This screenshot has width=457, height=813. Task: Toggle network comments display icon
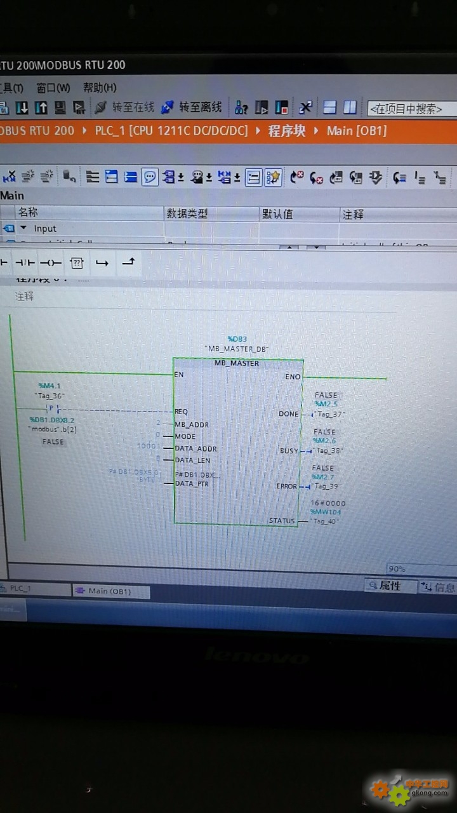tap(253, 177)
